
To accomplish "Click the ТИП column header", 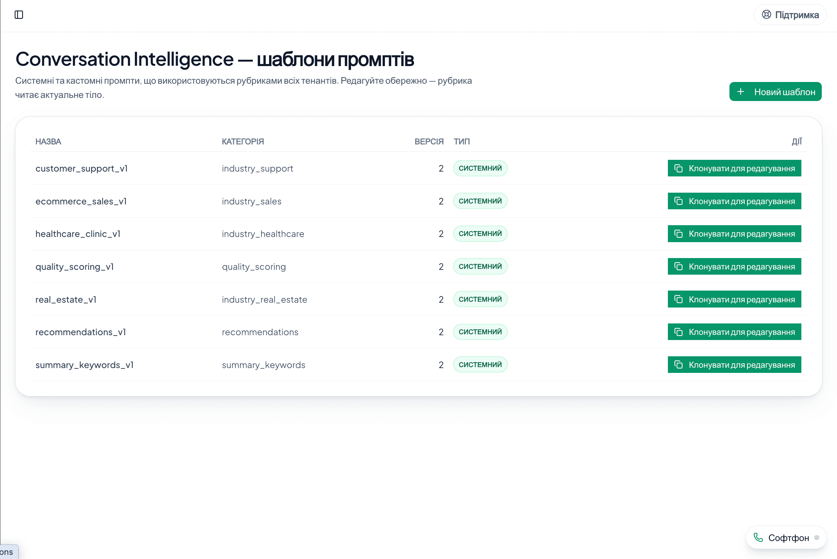I will point(462,141).
